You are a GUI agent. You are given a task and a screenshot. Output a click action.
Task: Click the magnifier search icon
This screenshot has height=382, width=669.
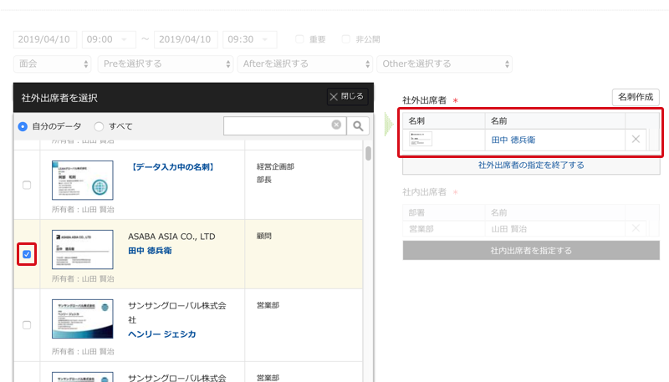tap(358, 125)
